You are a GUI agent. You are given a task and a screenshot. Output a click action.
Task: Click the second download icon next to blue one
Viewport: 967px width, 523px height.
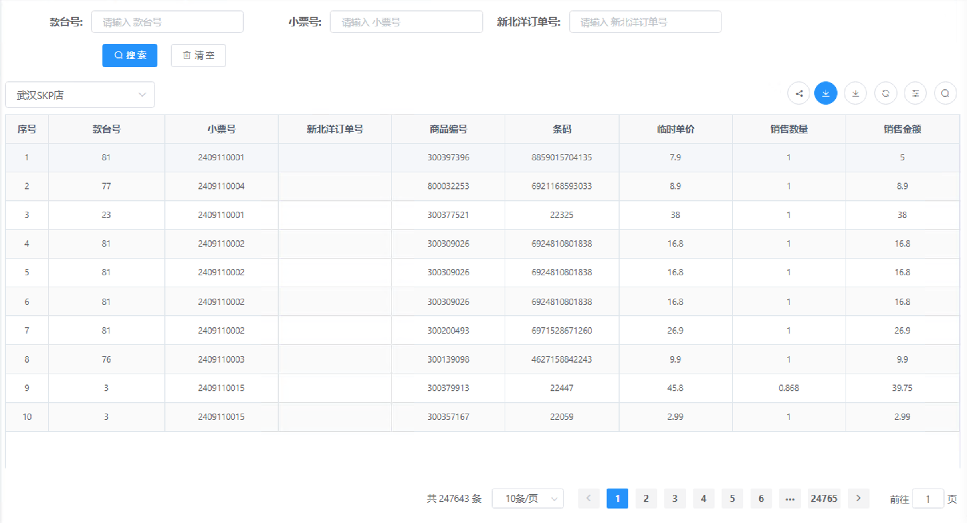click(856, 93)
